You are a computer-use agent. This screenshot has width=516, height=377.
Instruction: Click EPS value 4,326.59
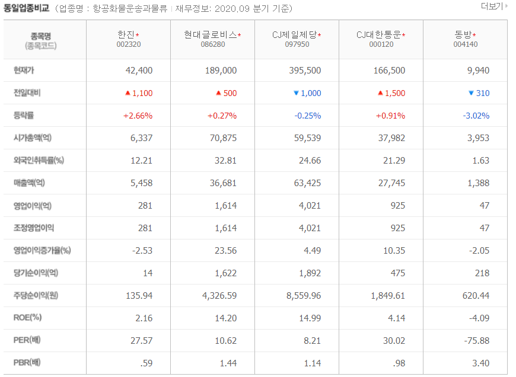coord(219,296)
